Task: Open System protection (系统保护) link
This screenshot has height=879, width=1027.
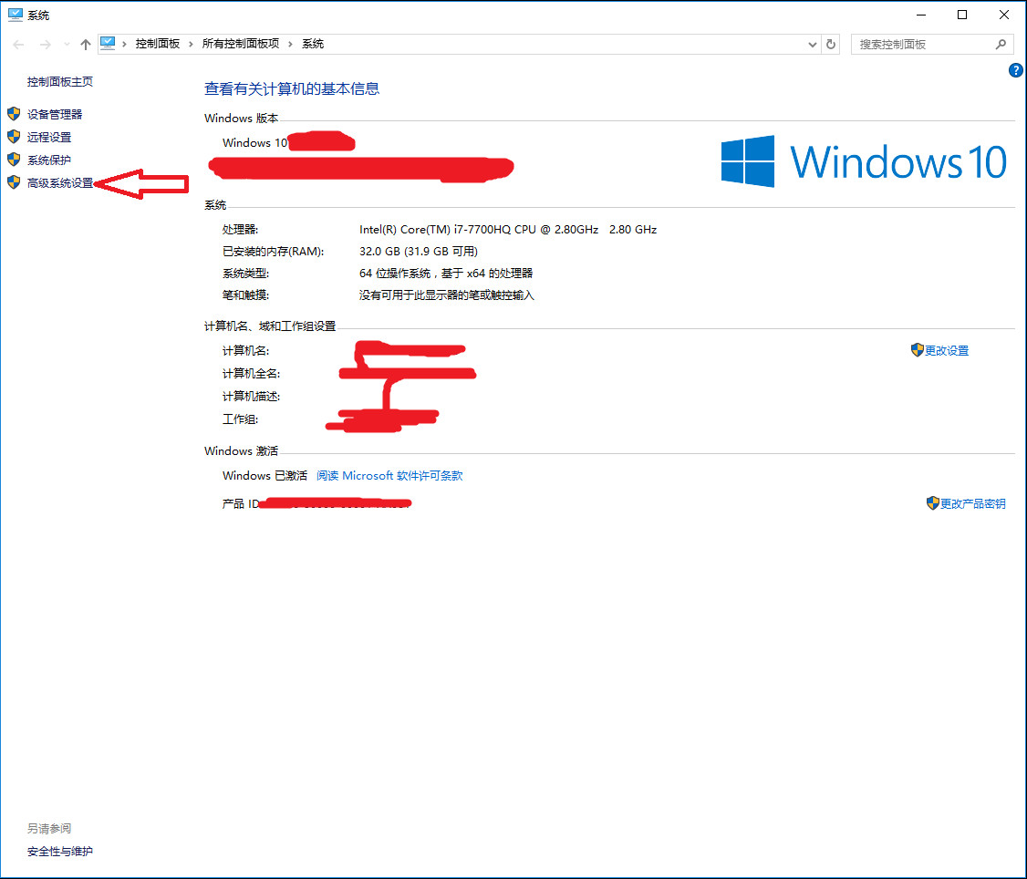Action: coord(49,160)
